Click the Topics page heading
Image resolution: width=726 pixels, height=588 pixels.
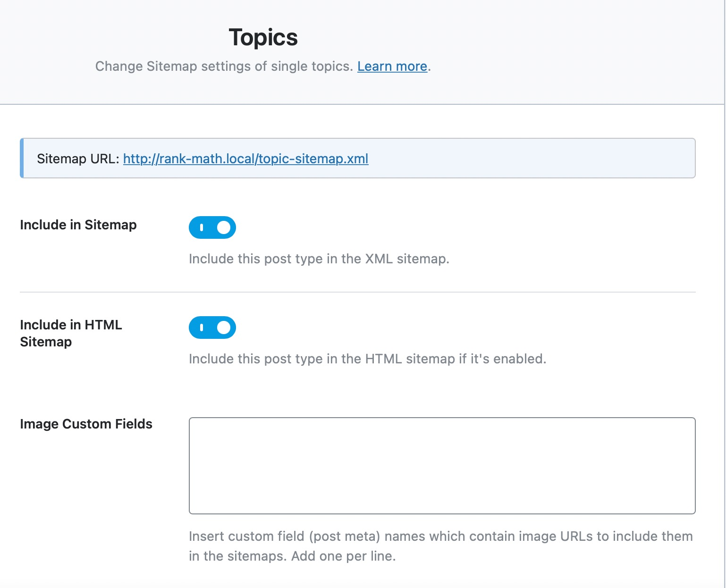point(263,37)
